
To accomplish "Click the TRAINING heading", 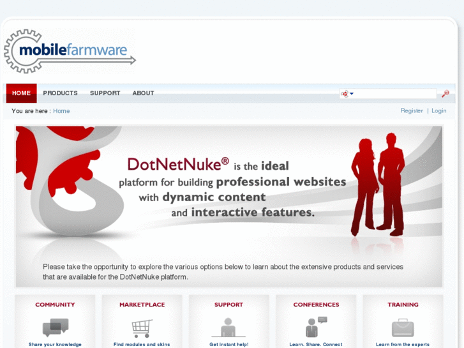I will pos(403,305).
